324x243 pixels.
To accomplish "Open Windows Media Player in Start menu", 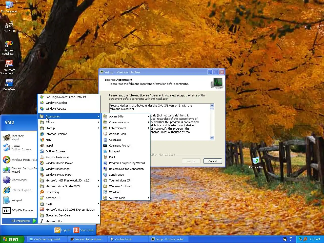I will point(20,160).
